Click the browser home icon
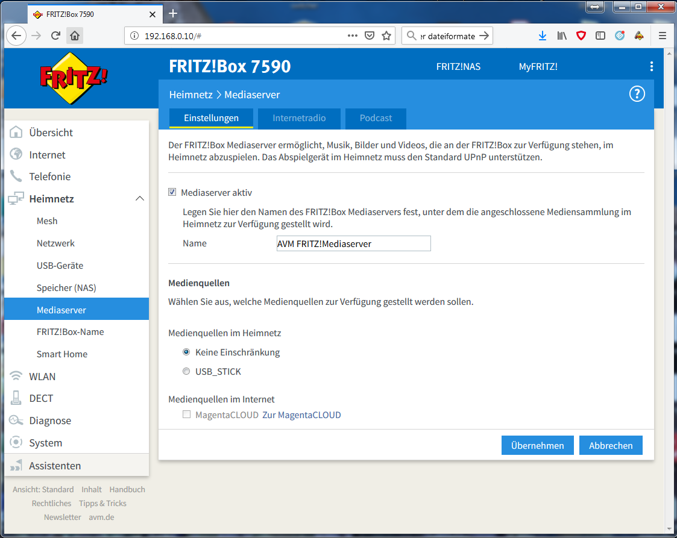The width and height of the screenshot is (677, 538). (x=75, y=36)
